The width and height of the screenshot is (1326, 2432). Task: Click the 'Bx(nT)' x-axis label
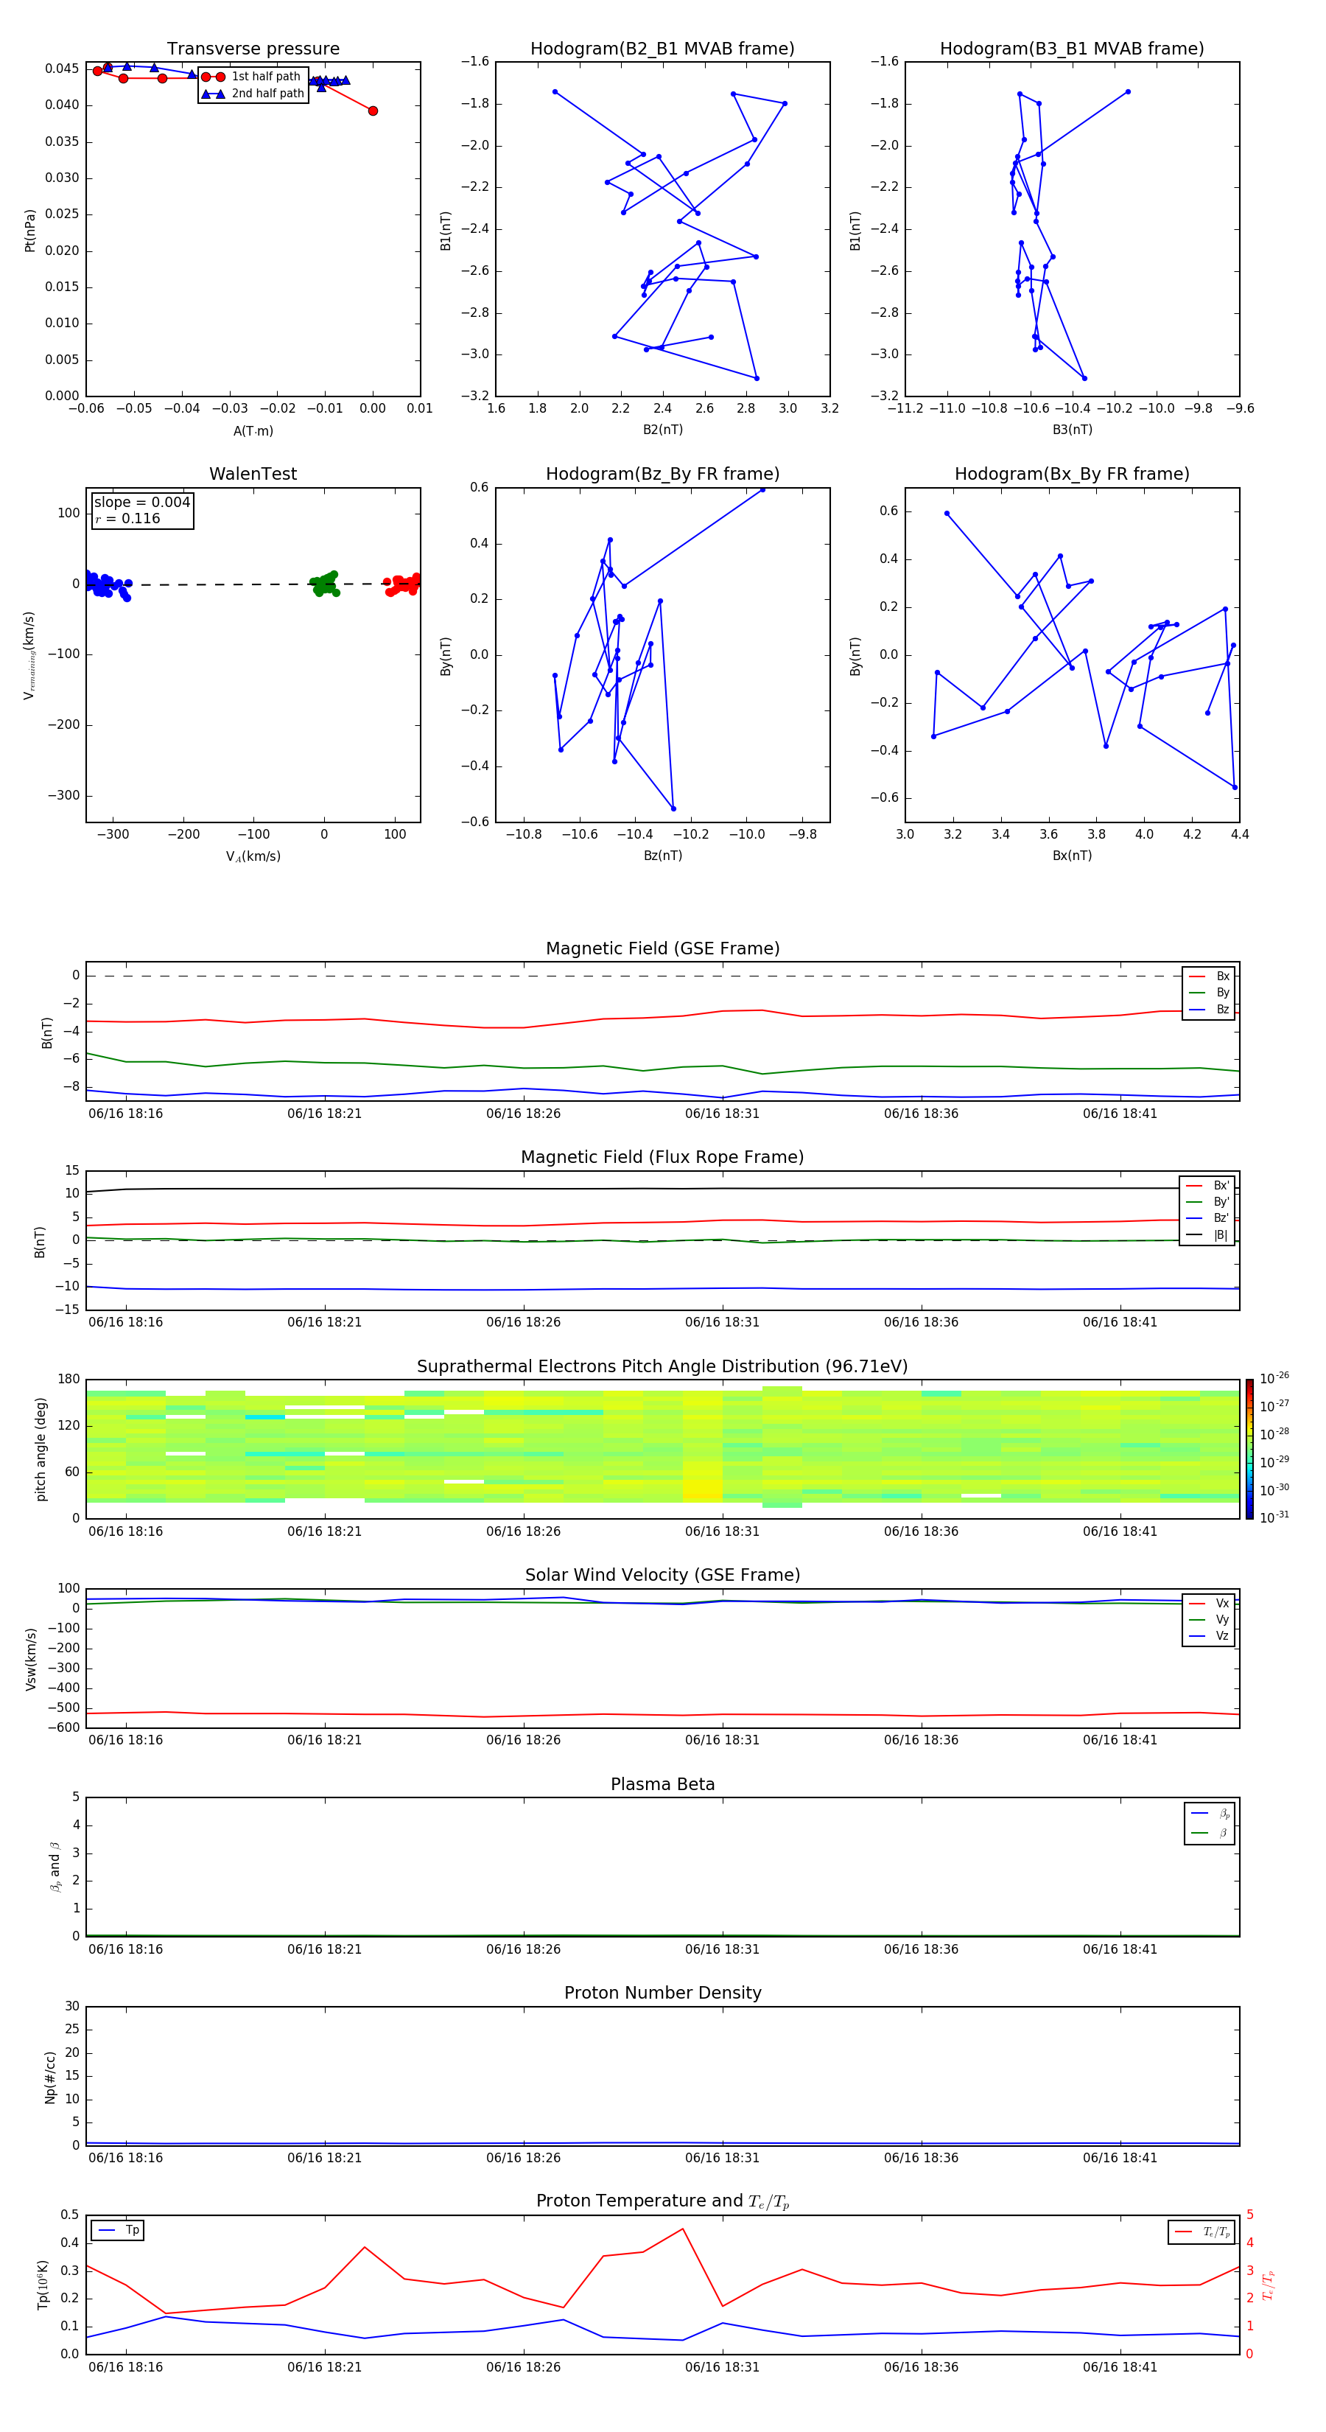(1072, 856)
